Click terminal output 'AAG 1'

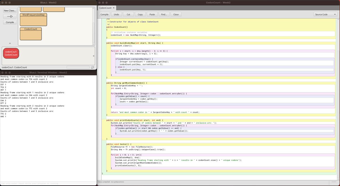pyautogui.click(x=3, y=116)
